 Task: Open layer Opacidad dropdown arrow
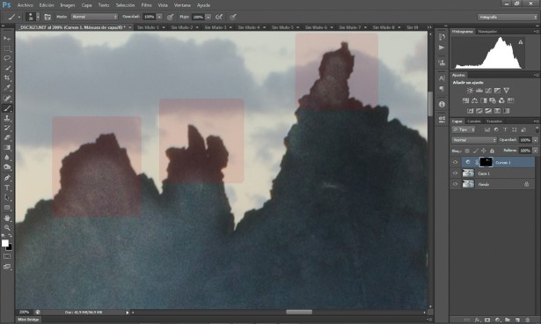[x=536, y=140]
